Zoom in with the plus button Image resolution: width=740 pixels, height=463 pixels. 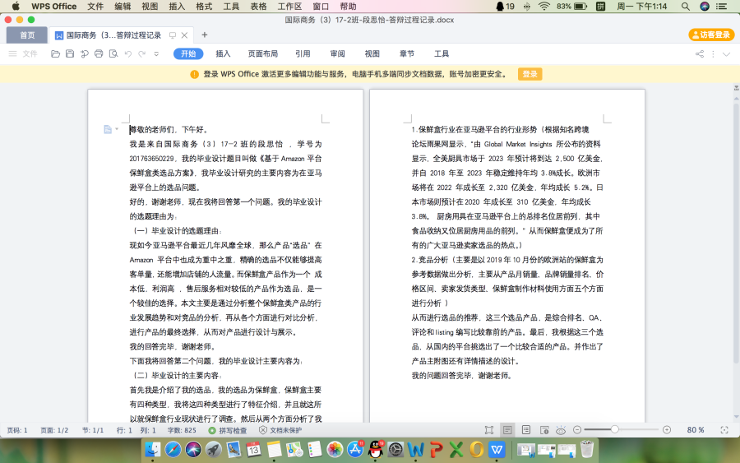(x=666, y=430)
